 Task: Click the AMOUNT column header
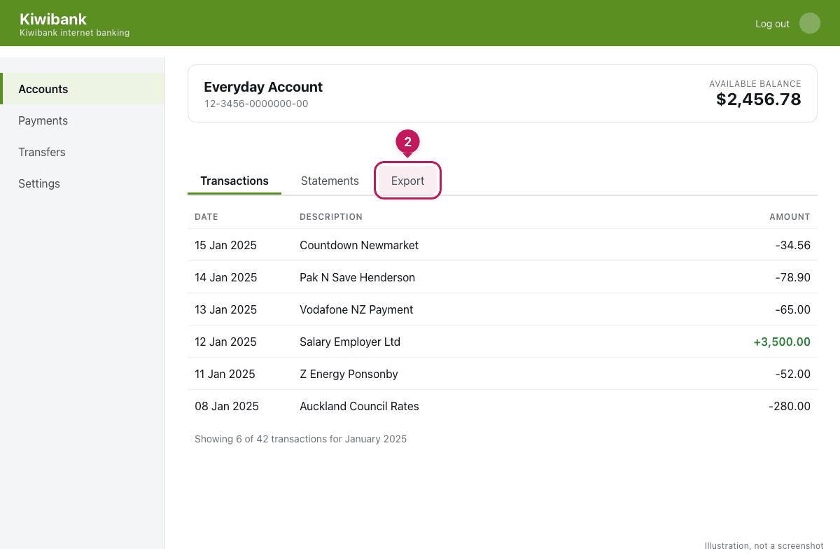pyautogui.click(x=790, y=217)
